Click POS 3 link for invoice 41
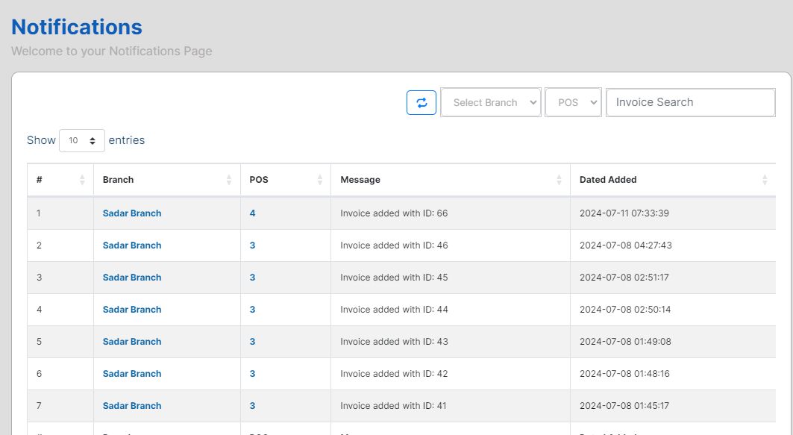 coord(253,406)
